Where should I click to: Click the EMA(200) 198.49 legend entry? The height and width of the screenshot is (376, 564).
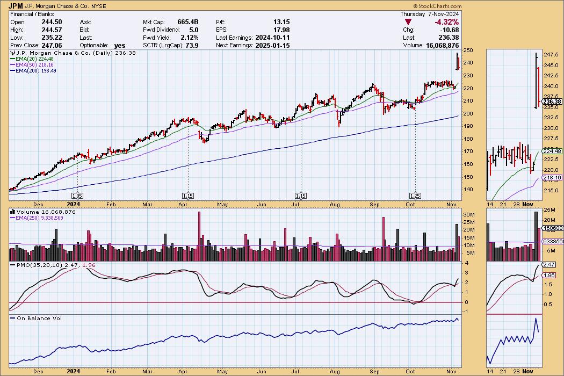coord(33,70)
